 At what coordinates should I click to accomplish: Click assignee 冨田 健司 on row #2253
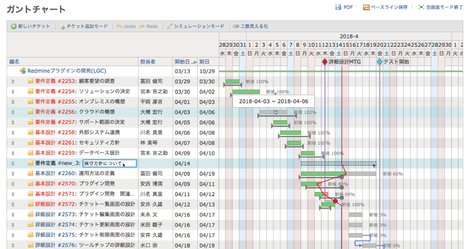coord(151,81)
